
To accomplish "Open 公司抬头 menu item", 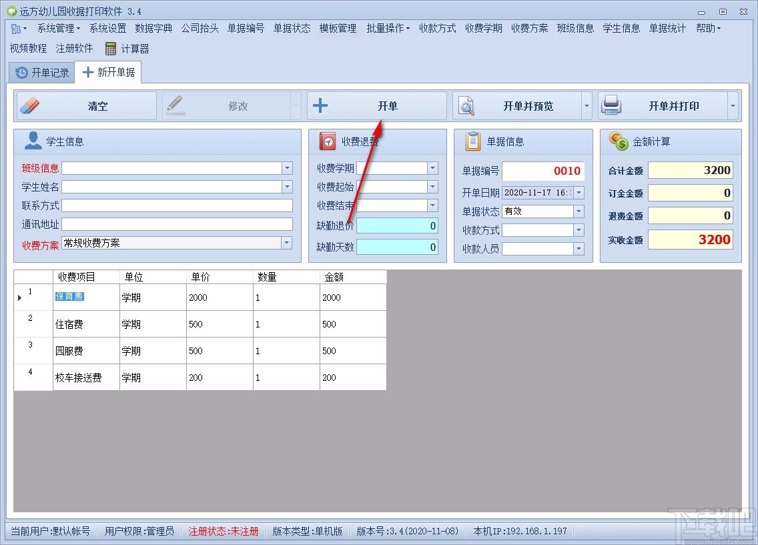I will tap(200, 29).
